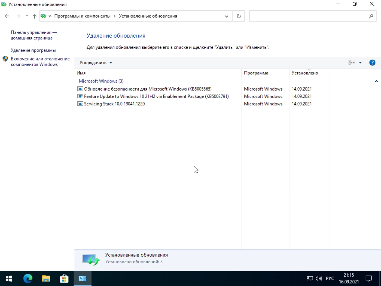The width and height of the screenshot is (381, 286).
Task: Collapse the Microsoft Windows group arrow
Action: tap(376, 81)
